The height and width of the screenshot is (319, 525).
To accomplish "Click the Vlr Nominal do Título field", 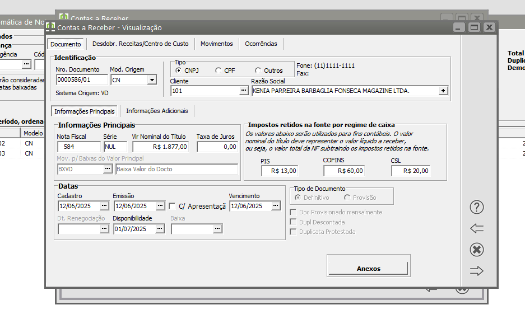I will point(160,147).
